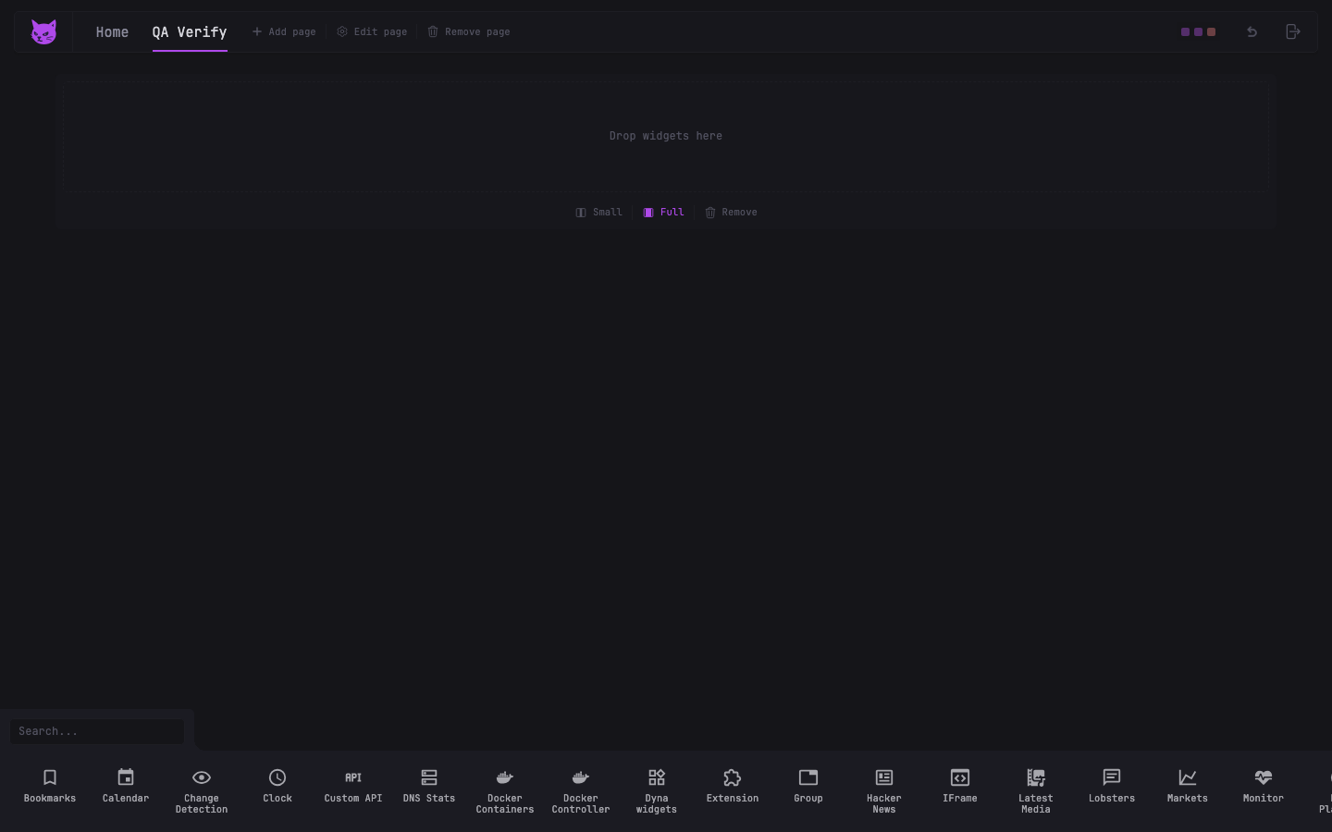
Task: Focus the widget Search field
Action: coord(97,731)
